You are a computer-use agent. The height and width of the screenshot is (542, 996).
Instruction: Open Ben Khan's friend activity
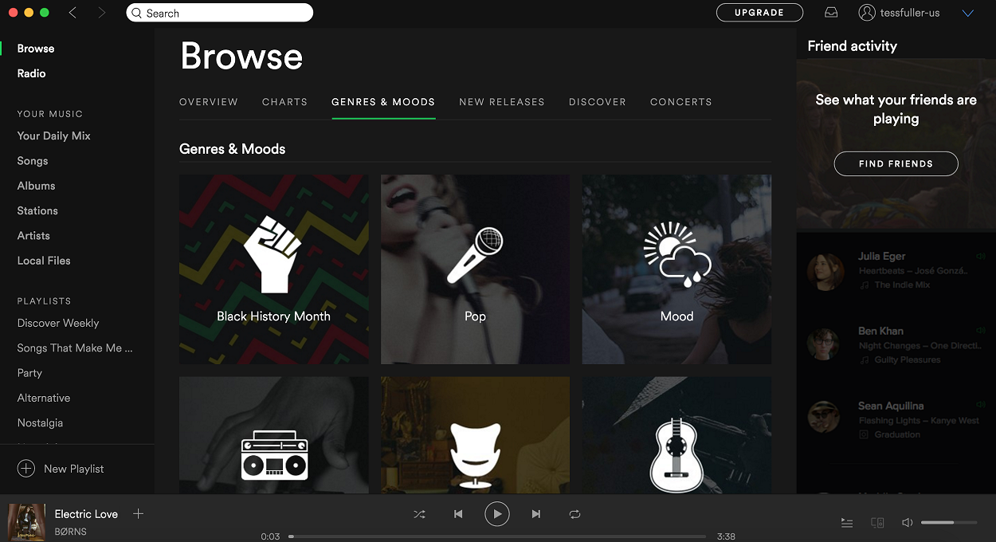tap(896, 345)
